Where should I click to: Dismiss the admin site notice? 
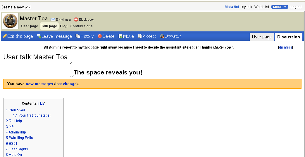(285, 47)
